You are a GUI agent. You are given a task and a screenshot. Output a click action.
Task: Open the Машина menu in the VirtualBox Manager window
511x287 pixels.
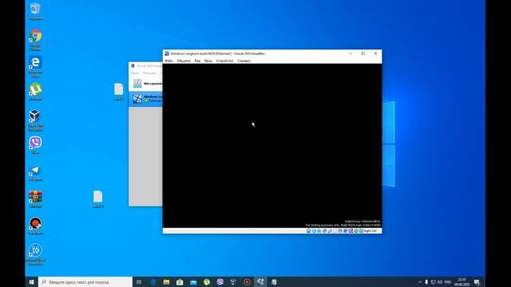pos(149,73)
